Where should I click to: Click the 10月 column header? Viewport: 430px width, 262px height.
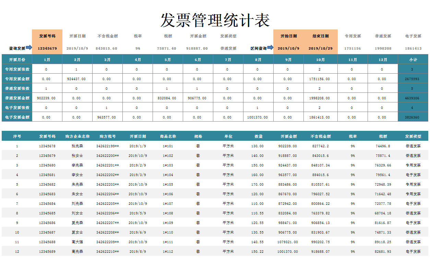321,59
